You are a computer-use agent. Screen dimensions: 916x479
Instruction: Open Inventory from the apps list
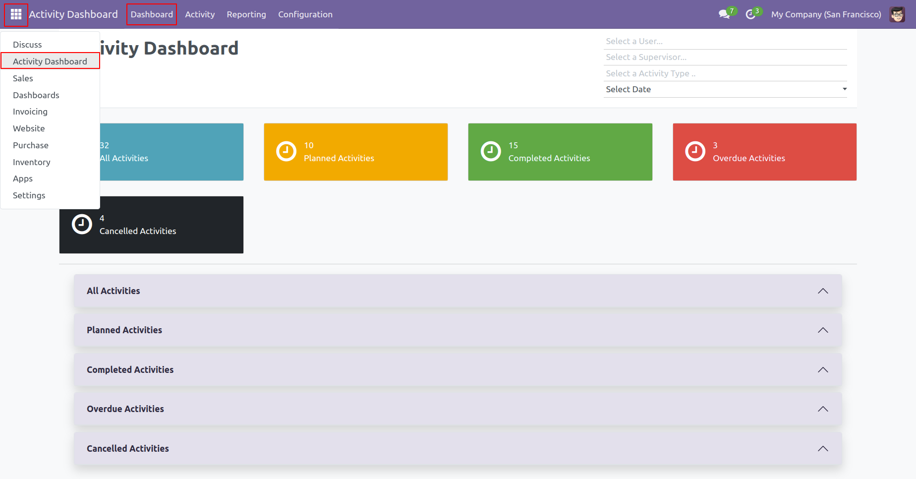(50, 162)
